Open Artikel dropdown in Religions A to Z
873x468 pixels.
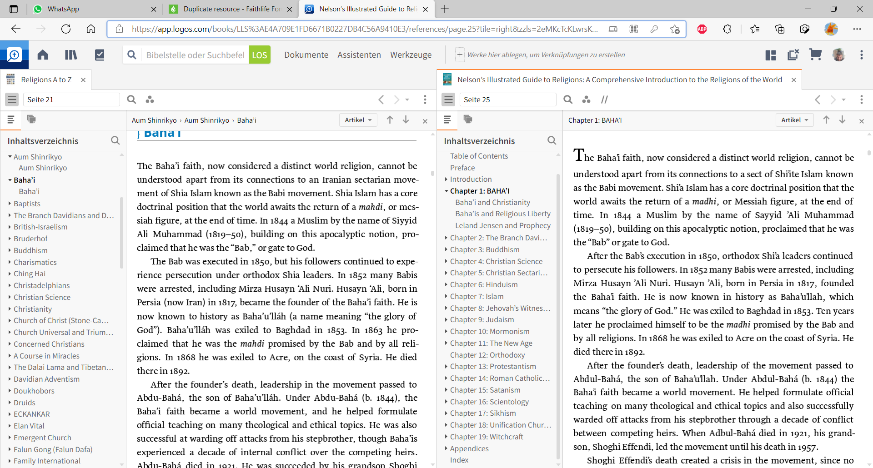pos(358,120)
